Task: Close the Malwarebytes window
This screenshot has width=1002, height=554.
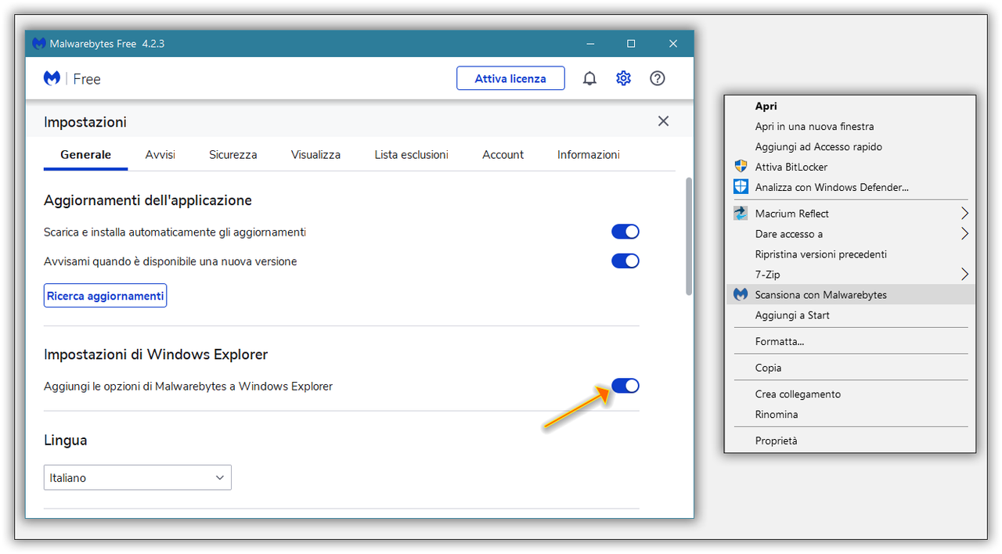Action: click(673, 44)
